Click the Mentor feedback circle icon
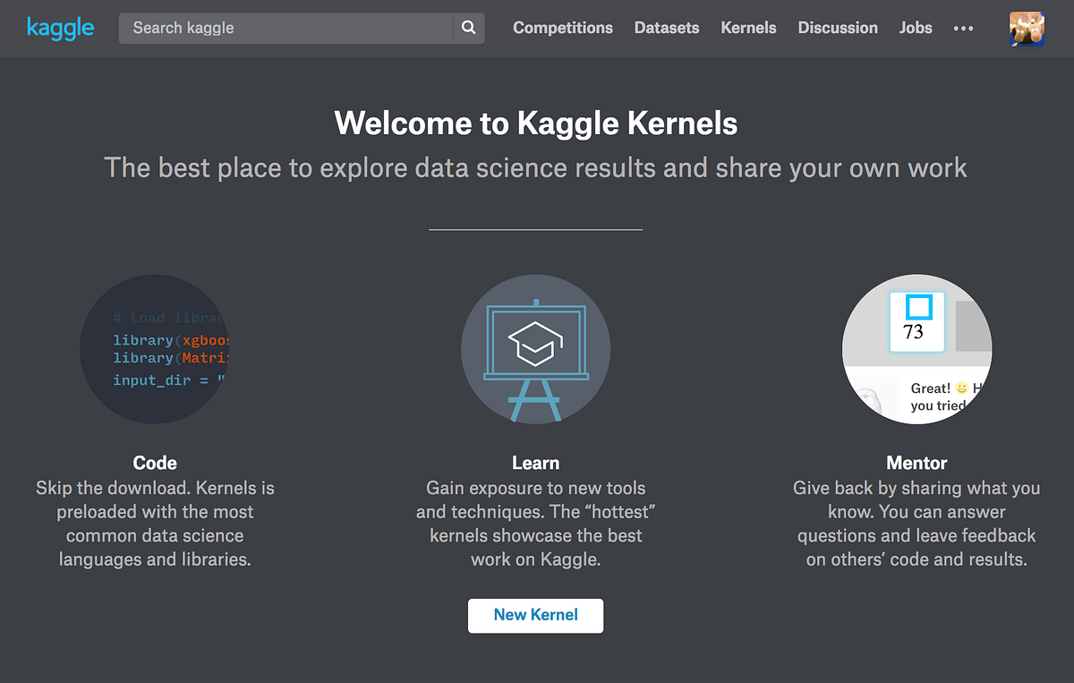This screenshot has width=1074, height=683. point(916,349)
